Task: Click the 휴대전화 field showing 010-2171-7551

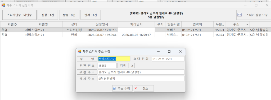Action: [x=168, y=59]
